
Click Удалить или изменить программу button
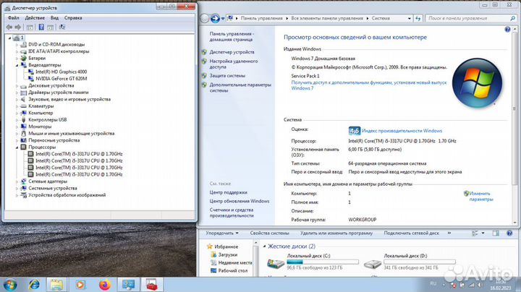pyautogui.click(x=336, y=233)
